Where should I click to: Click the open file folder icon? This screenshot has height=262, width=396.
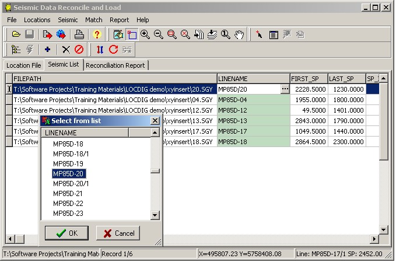point(16,35)
